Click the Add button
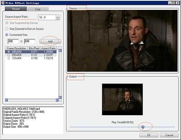 50,41
